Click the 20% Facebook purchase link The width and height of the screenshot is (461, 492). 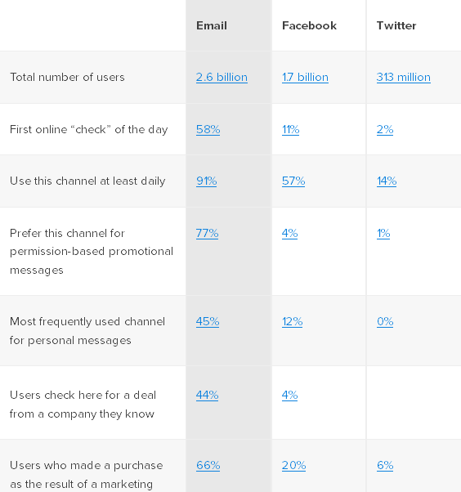(x=293, y=465)
